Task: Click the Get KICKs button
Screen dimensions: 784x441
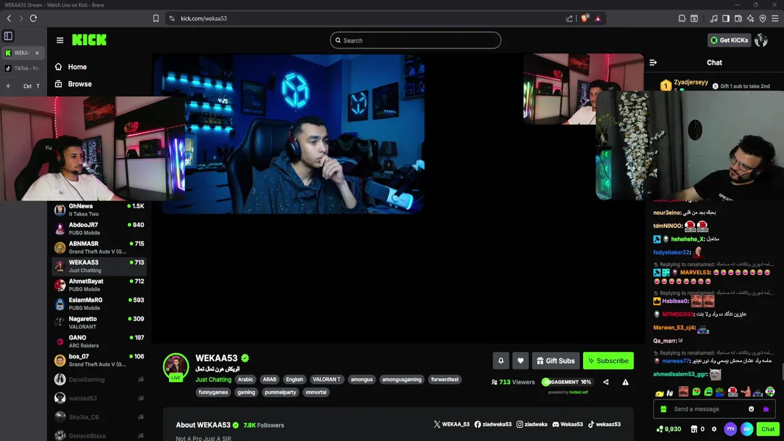Action: [729, 40]
